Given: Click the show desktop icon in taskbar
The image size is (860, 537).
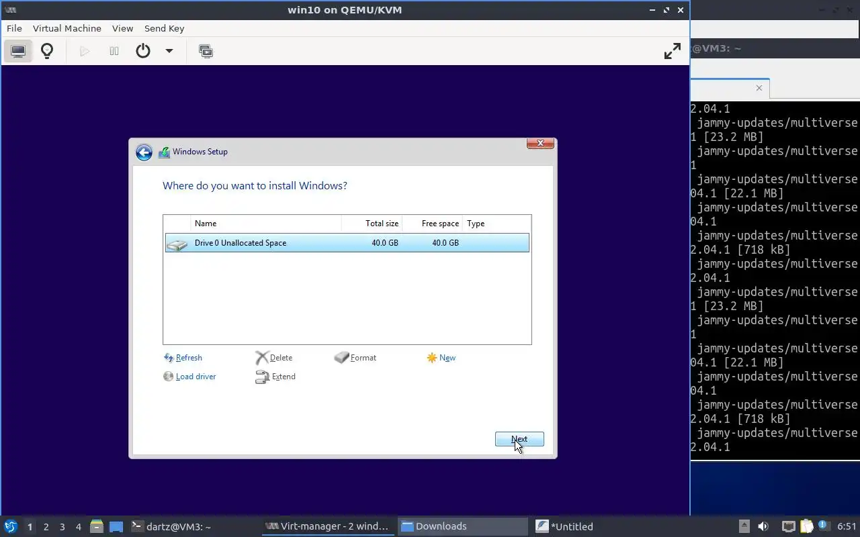Looking at the screenshot, I should [x=116, y=526].
